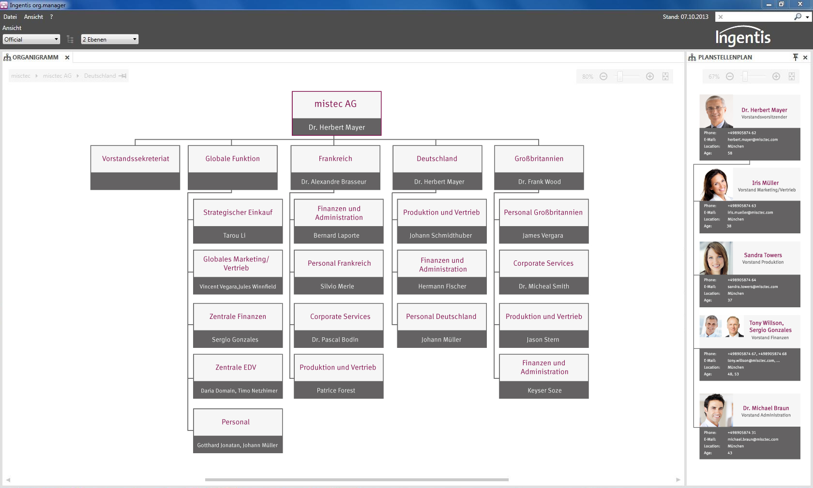Image resolution: width=813 pixels, height=488 pixels.
Task: Click the Planstellenplan panel chart icon
Action: (692, 57)
